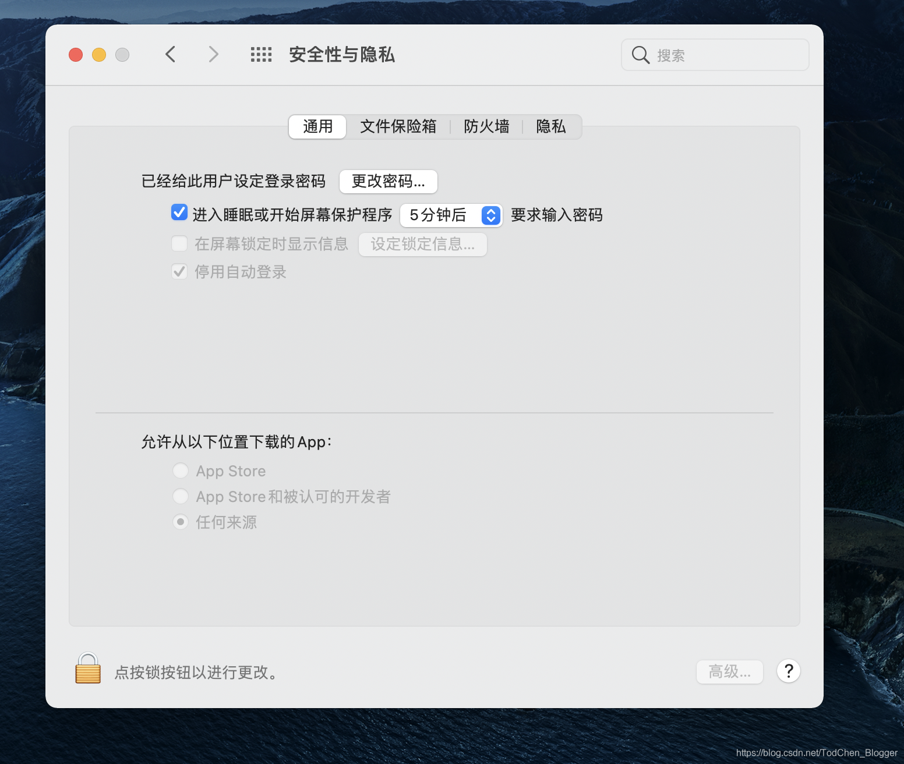Screen dimensions: 904x764
Task: Select App Store和被认可的开发者 radio option
Action: tap(181, 496)
